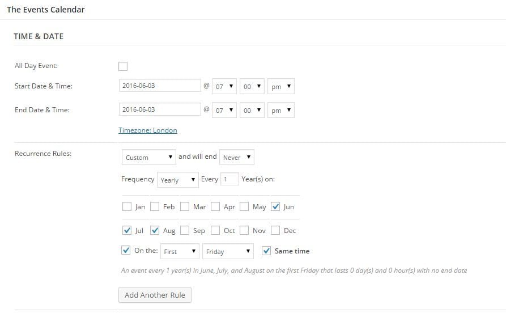Change the Yearly frequency dropdown

pos(178,180)
